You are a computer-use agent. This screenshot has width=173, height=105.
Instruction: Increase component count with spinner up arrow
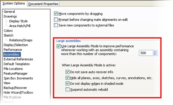(155, 52)
